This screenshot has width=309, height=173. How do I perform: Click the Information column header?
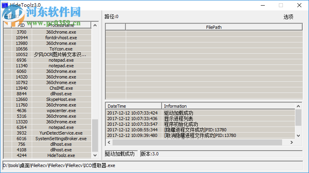point(228,106)
